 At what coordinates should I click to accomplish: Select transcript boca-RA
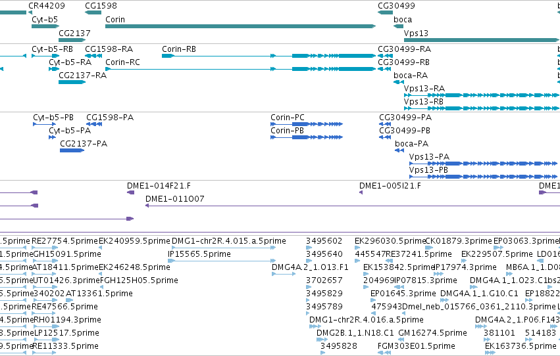399,82
